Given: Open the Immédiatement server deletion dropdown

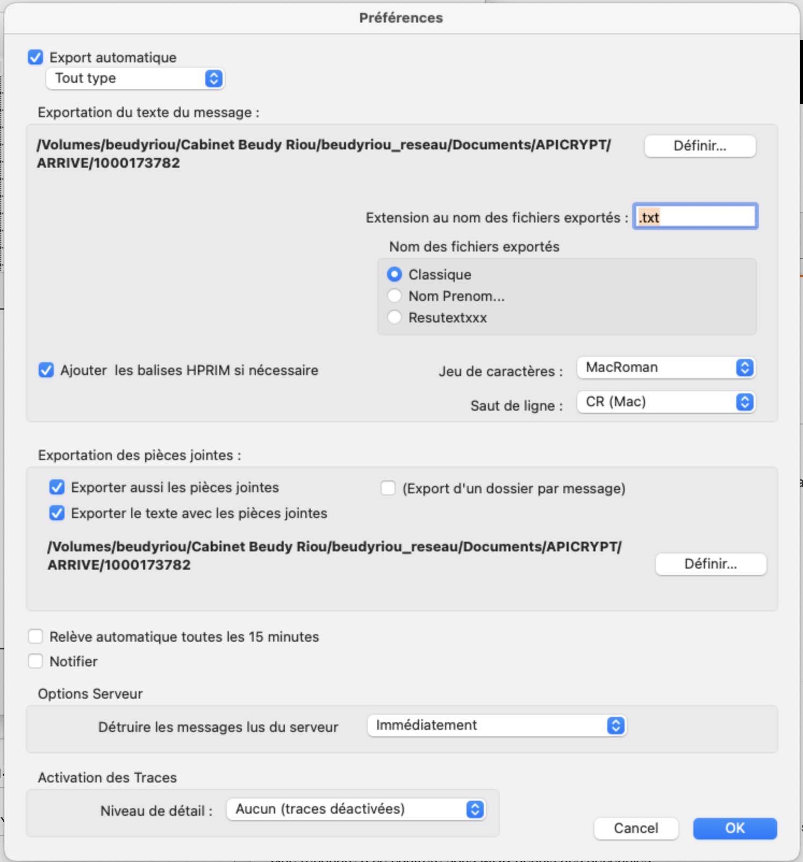Looking at the screenshot, I should pyautogui.click(x=497, y=725).
